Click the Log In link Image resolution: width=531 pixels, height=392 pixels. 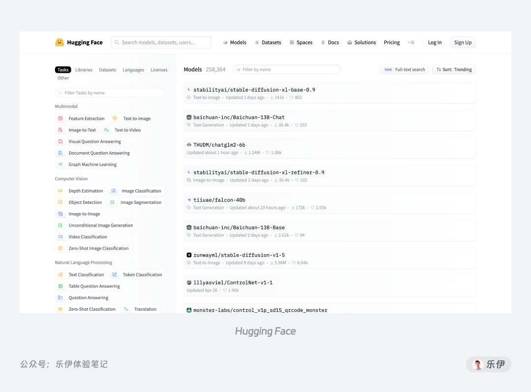(435, 42)
